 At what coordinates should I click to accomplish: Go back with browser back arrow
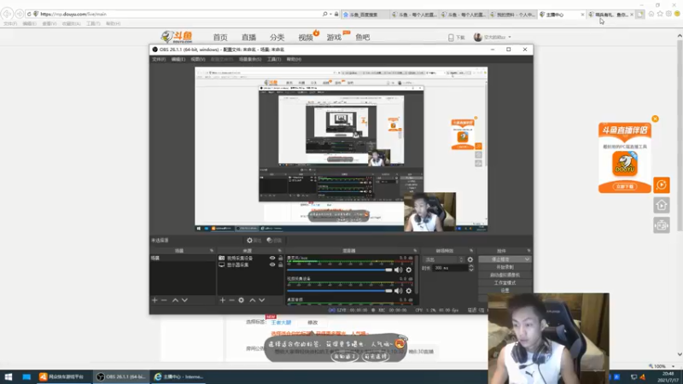click(x=8, y=14)
